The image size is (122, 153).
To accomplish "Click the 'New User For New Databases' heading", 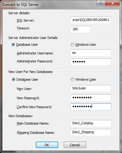I will [30, 72].
